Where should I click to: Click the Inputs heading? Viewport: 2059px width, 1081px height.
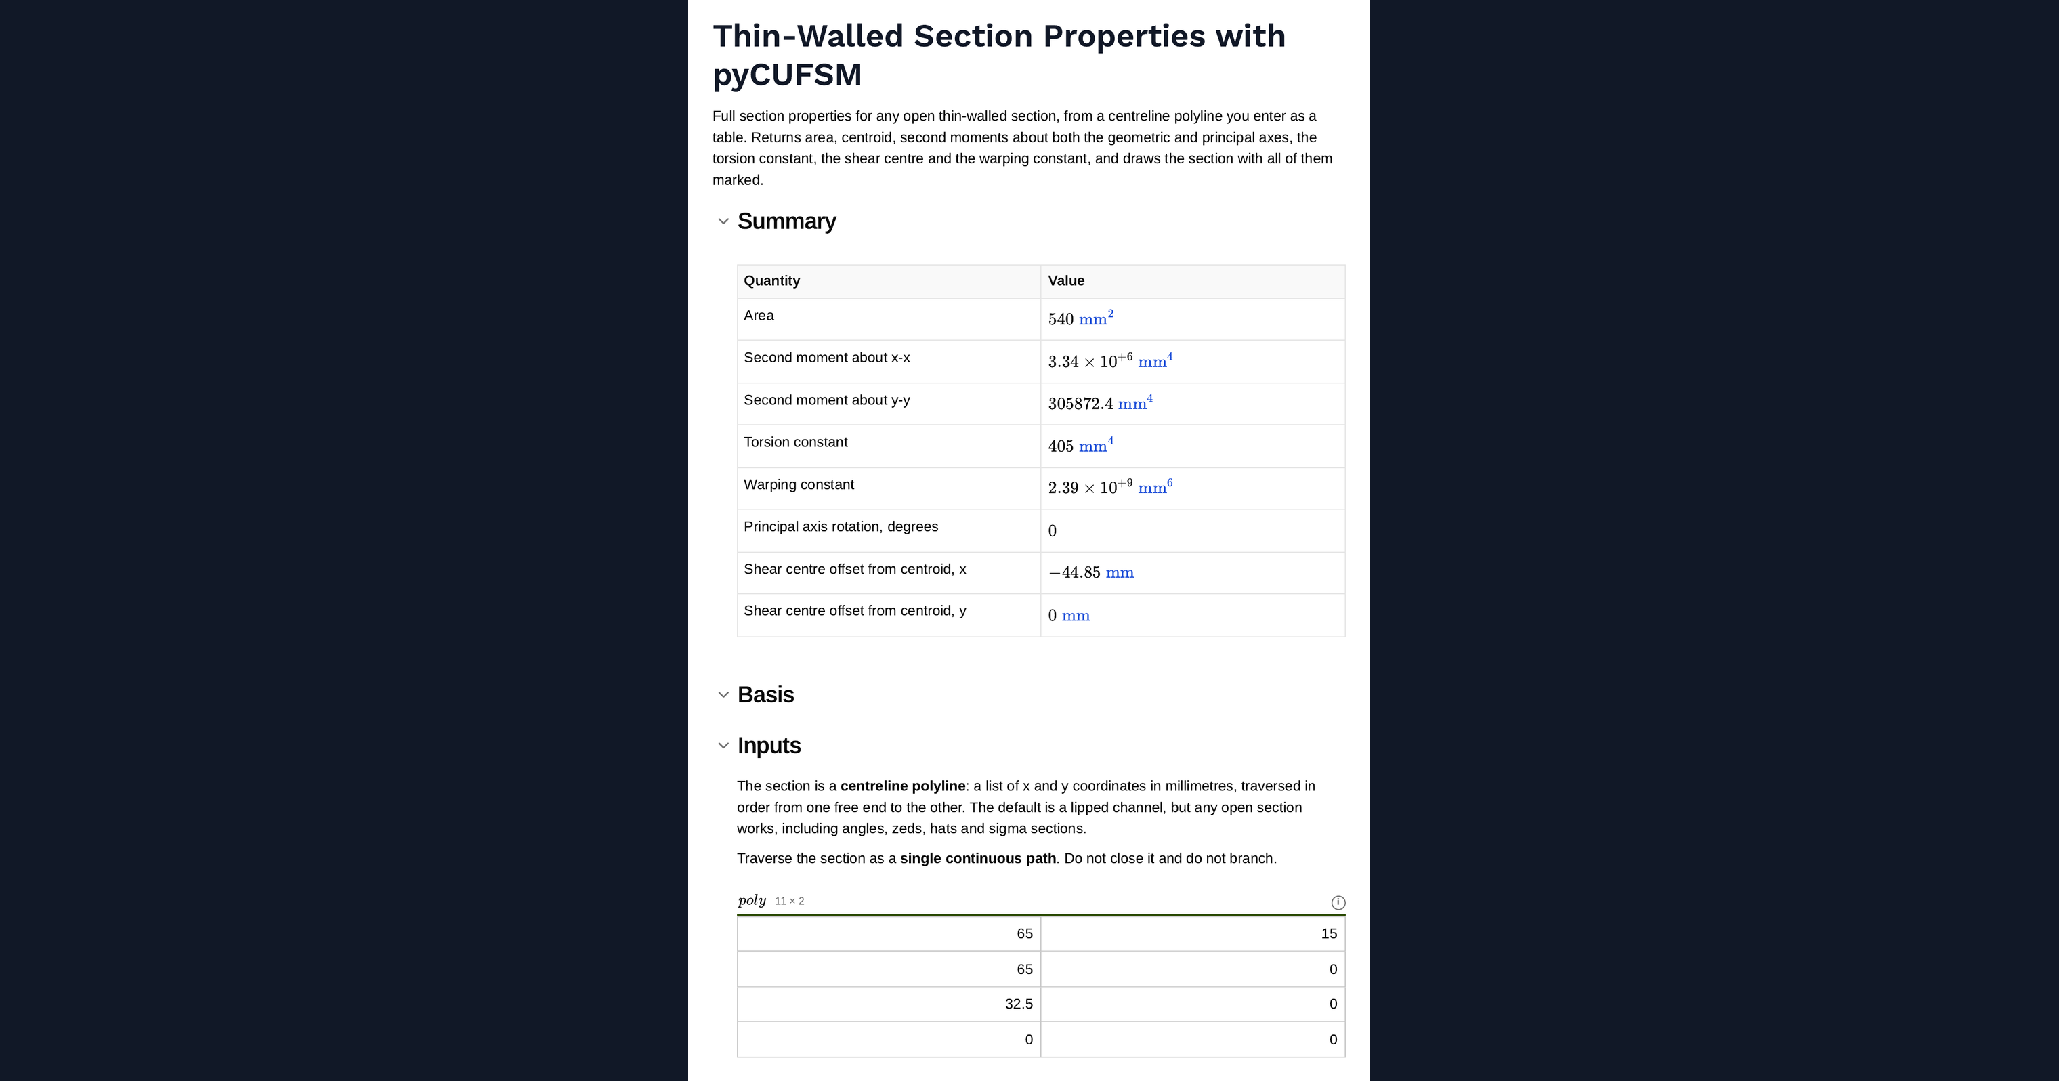pyautogui.click(x=769, y=746)
